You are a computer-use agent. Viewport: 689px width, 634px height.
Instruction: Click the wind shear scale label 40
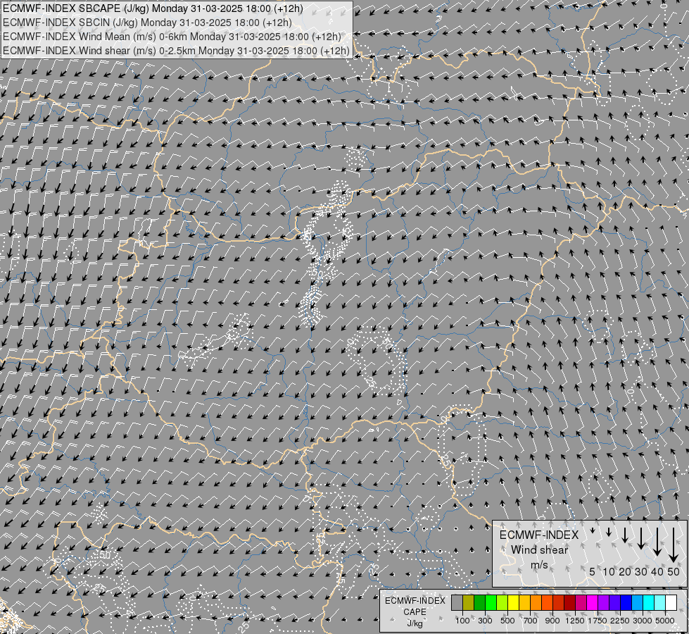(657, 571)
